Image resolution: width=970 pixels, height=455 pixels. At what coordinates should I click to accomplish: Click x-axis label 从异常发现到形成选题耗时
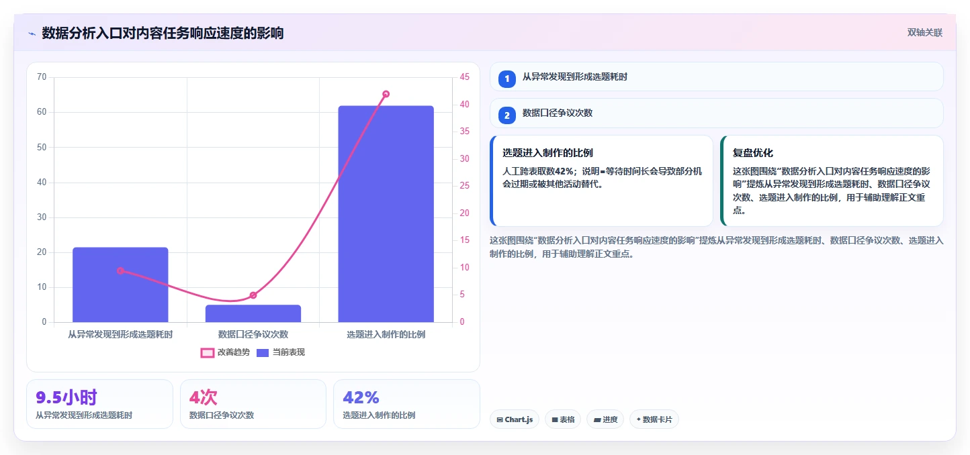pos(120,334)
